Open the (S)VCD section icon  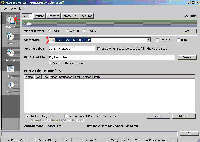click(11, 20)
